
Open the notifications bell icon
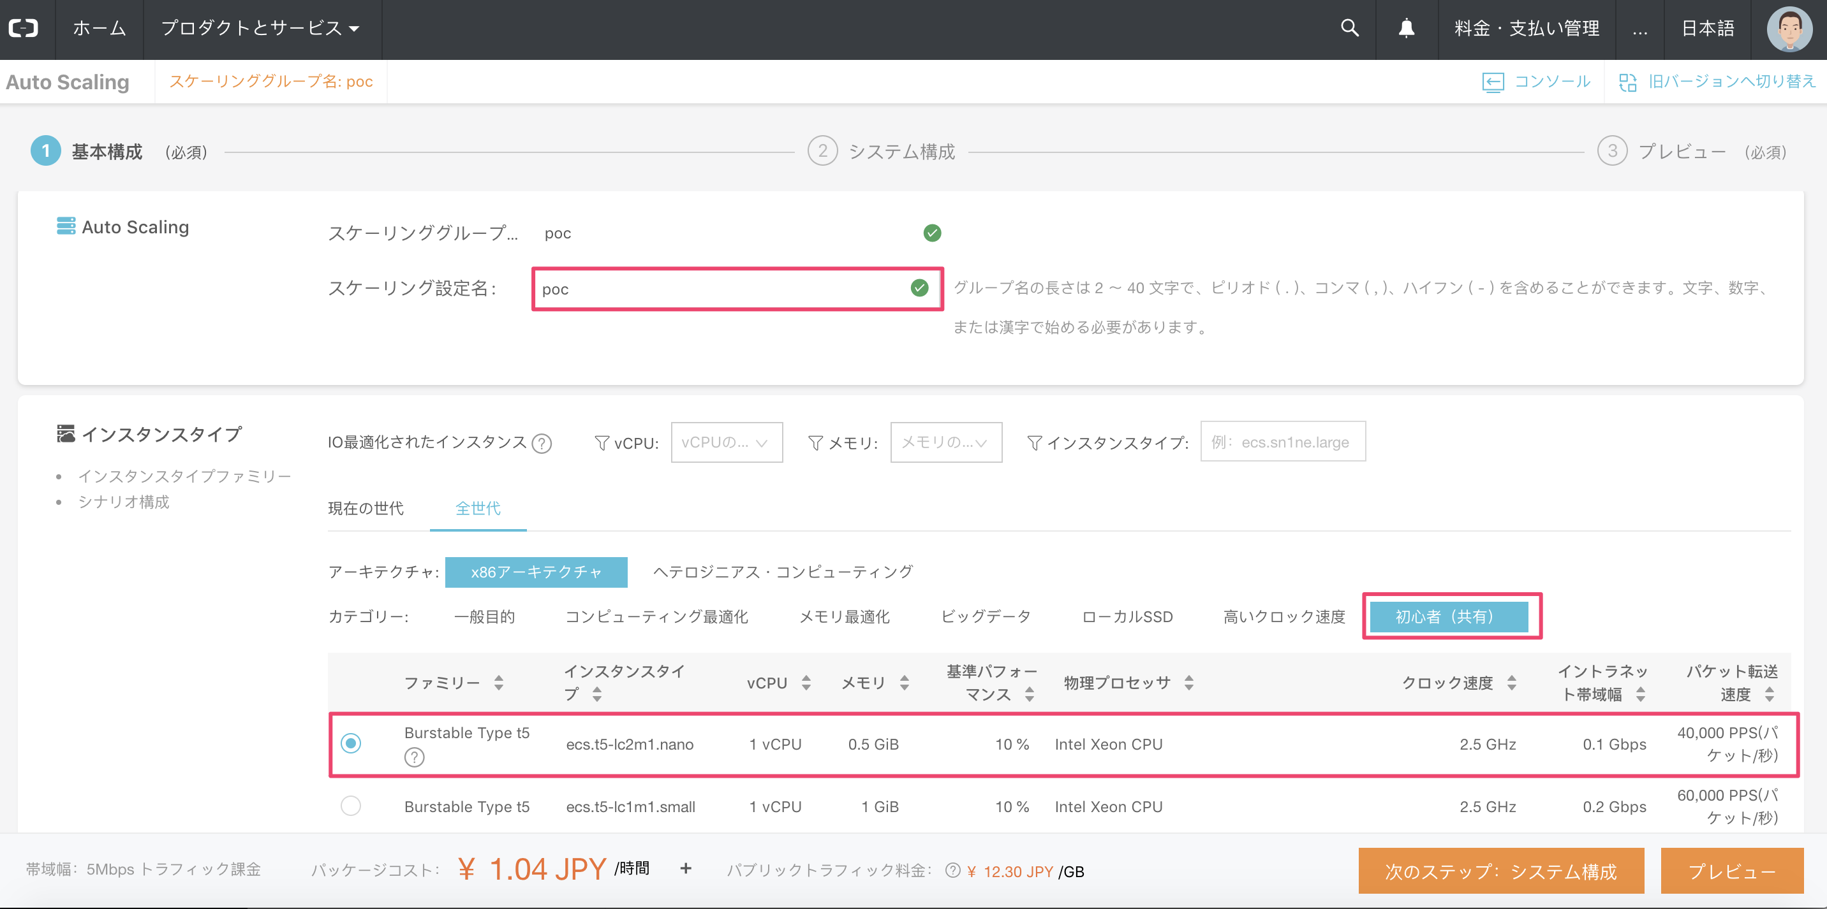[1407, 28]
